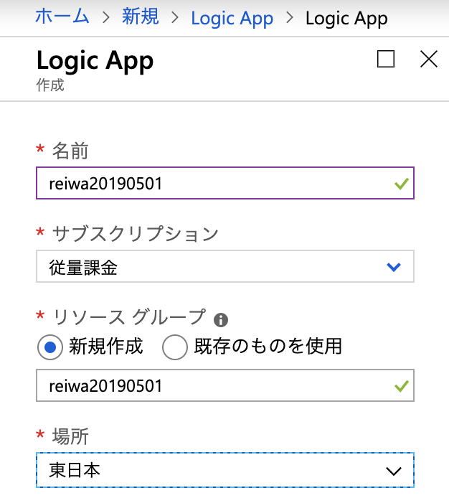Screen dimensions: 449x498
Task: Show the リソース グループ info tooltip icon
Action: click(221, 320)
